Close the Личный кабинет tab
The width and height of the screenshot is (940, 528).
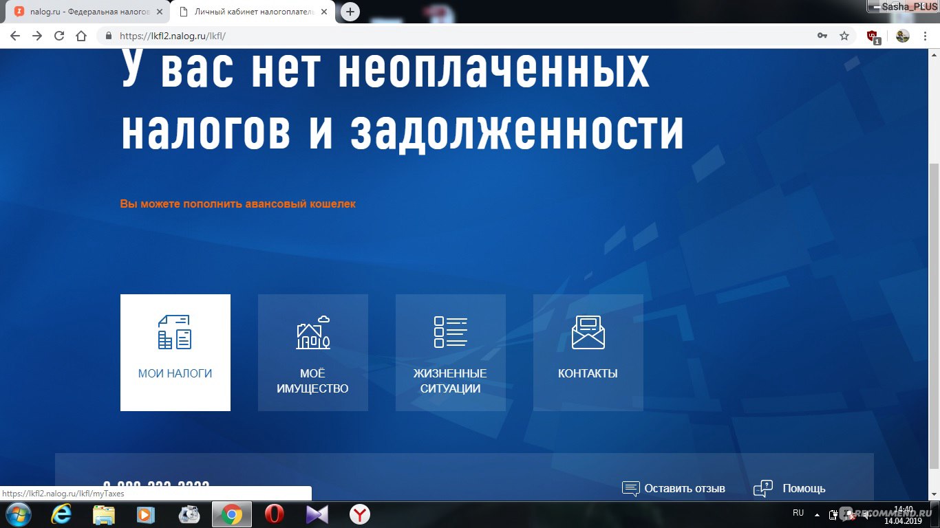(x=323, y=12)
